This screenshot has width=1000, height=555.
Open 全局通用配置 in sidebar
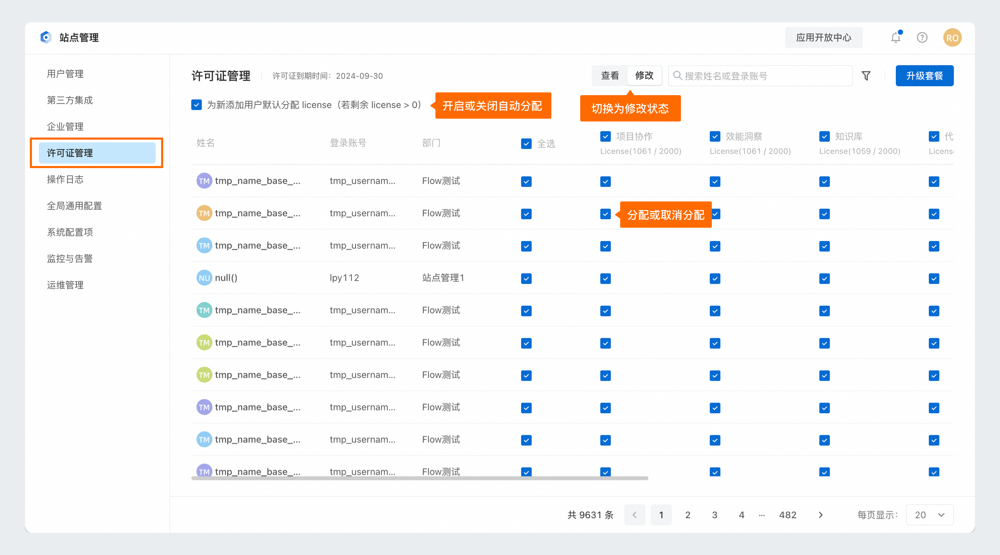(x=75, y=206)
